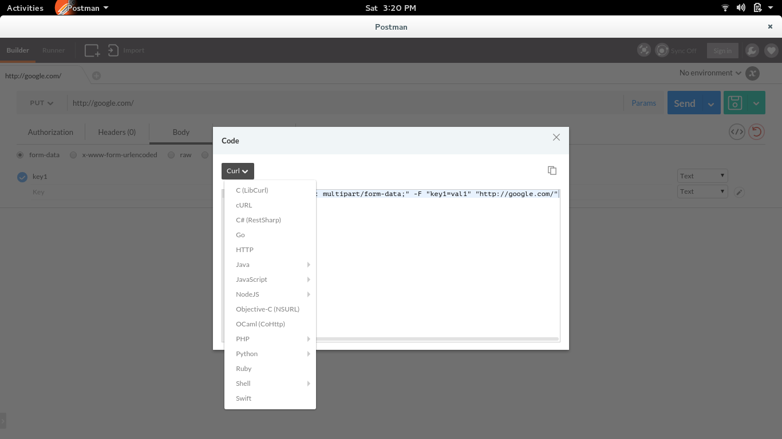Select the raw radio button
The image size is (782, 439).
click(171, 155)
